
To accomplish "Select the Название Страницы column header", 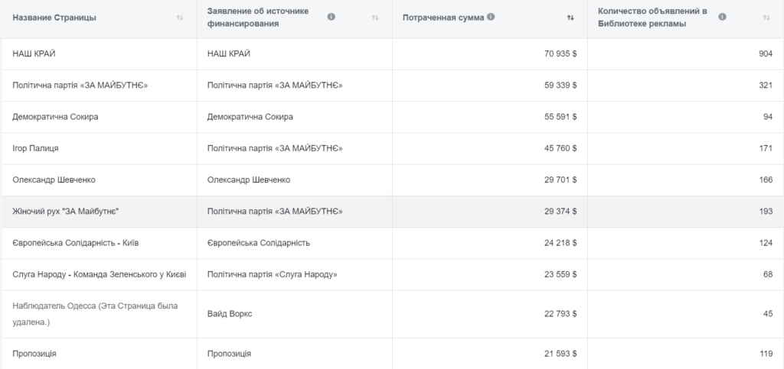I will 54,18.
